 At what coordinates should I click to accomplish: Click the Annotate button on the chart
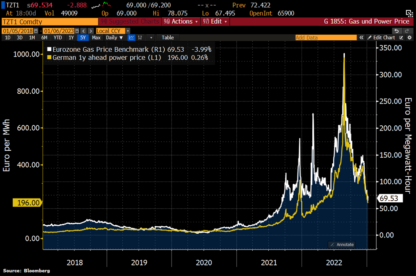click(x=341, y=244)
